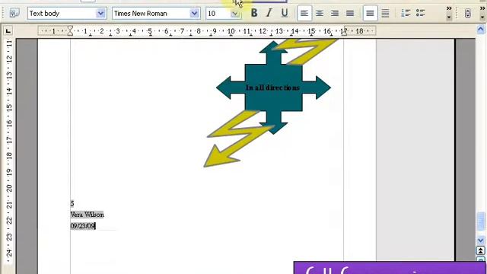Click the vertical scrollbar down arrow

480,241
